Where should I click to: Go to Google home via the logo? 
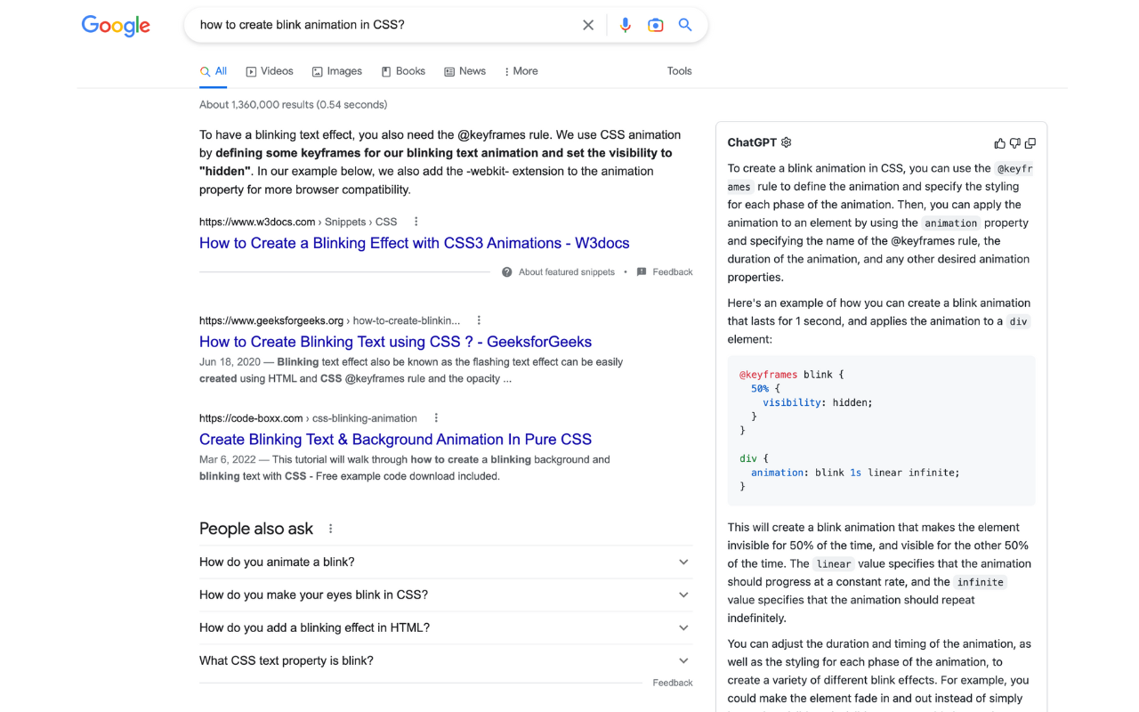click(x=116, y=26)
